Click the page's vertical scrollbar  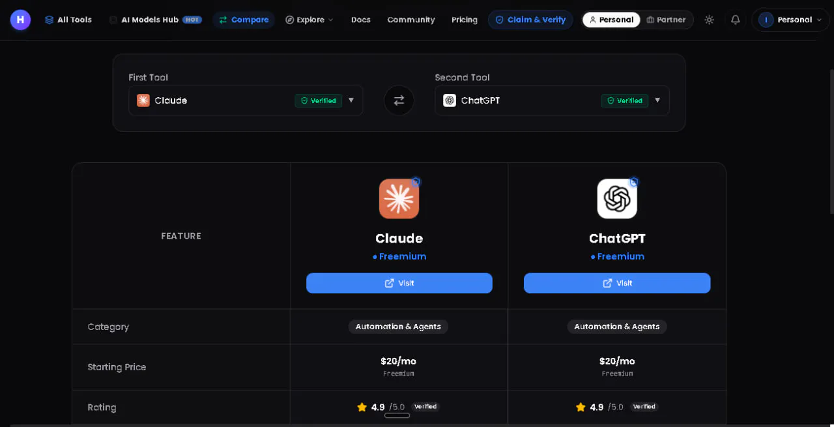(831, 141)
